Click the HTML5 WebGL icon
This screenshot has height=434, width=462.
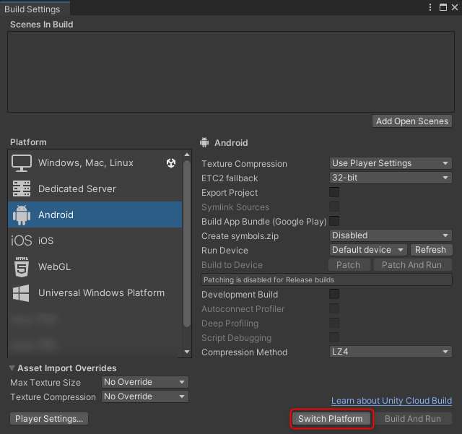pyautogui.click(x=22, y=267)
